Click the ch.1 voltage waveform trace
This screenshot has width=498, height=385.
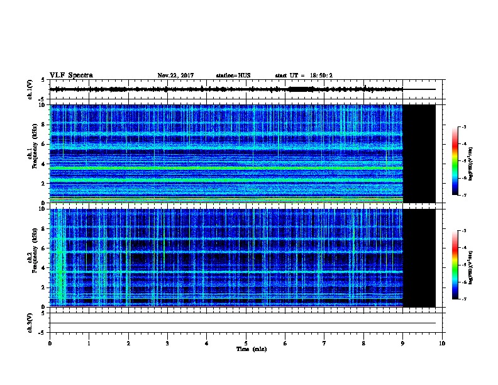242,89
